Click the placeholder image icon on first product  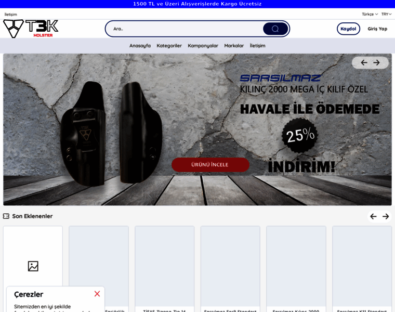click(x=33, y=266)
